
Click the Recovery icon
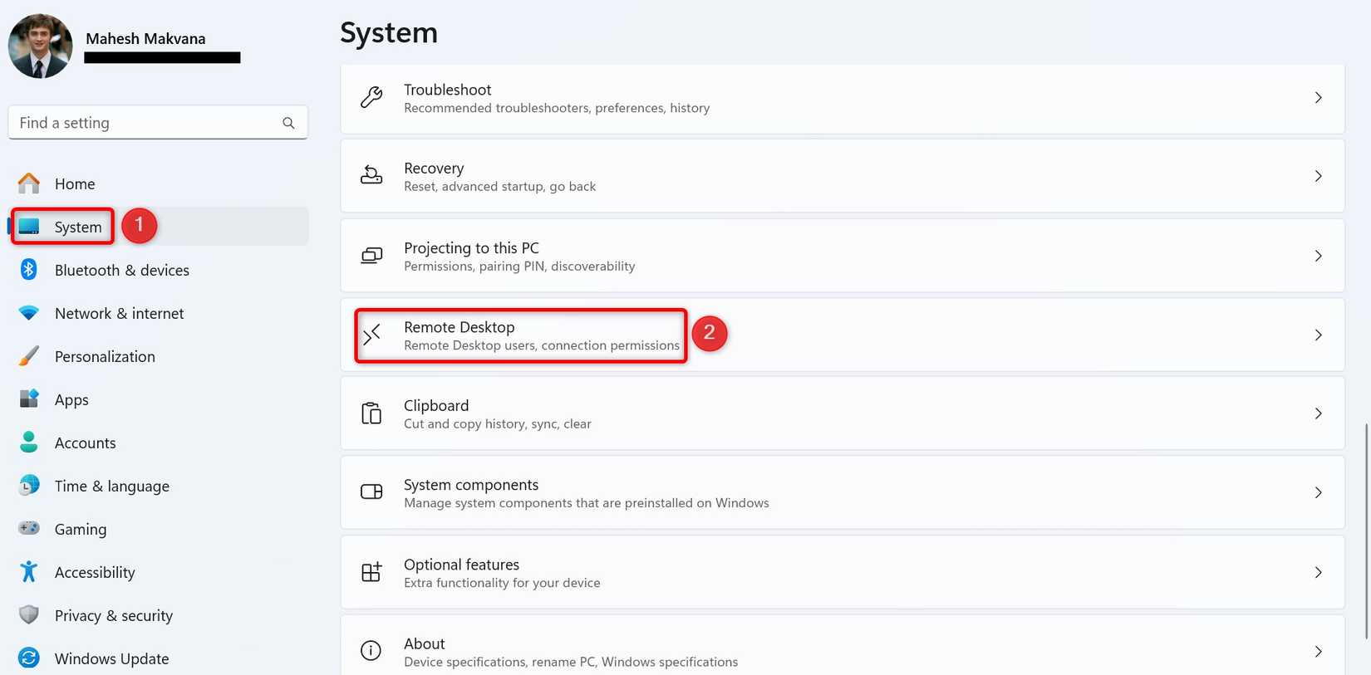pyautogui.click(x=371, y=176)
